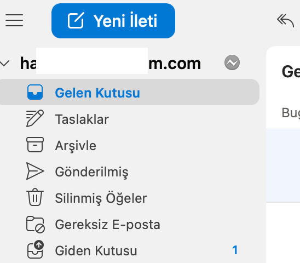Open the Gereksiz E-posta junk folder
The height and width of the screenshot is (263, 300).
129,224
